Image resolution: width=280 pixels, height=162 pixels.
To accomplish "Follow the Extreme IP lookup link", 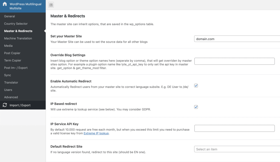I will (96, 133).
